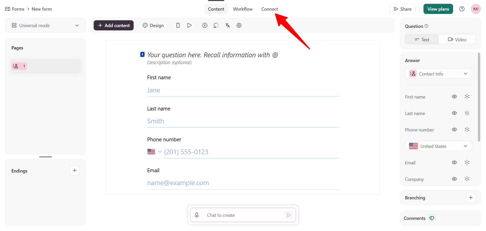
Task: Click the phone number input field
Action: coord(252,152)
